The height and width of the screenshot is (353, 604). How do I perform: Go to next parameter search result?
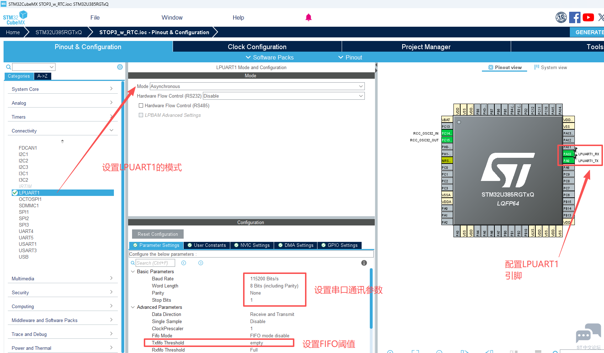(x=201, y=263)
